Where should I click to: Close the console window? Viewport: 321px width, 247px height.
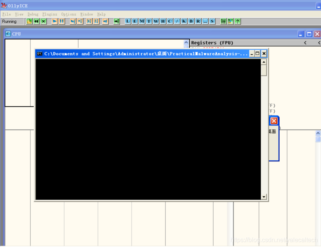[x=264, y=54]
